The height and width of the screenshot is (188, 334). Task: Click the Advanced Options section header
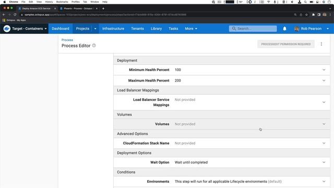click(221, 134)
